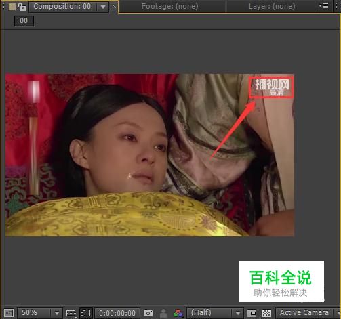Click the composition color label swatch

point(12,7)
